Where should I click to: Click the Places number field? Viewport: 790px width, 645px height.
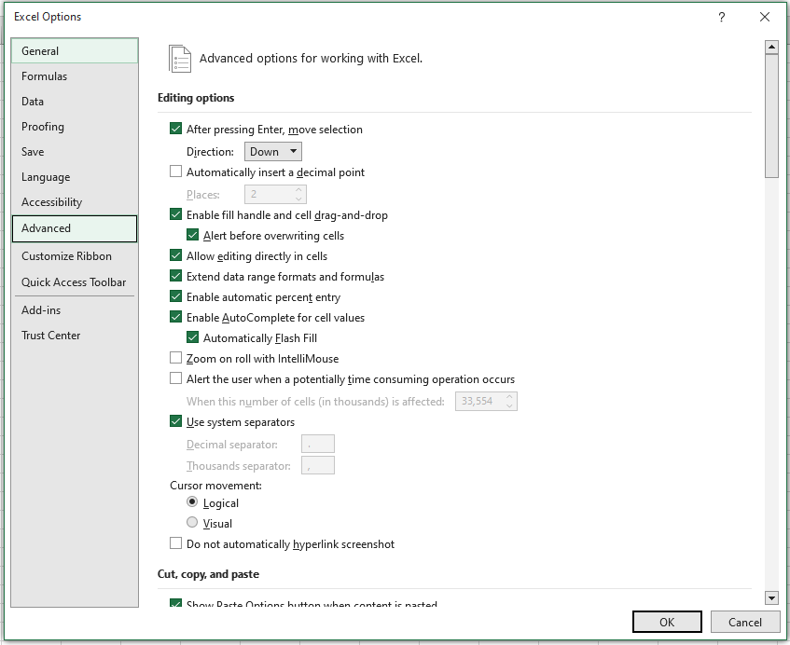tap(270, 195)
